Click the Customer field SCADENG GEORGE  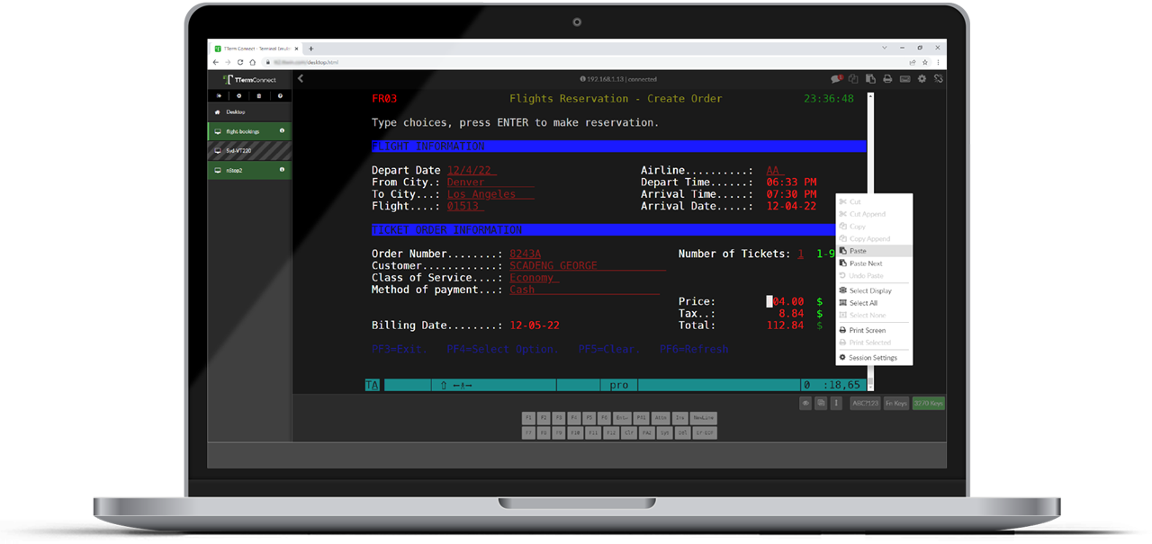click(x=587, y=265)
